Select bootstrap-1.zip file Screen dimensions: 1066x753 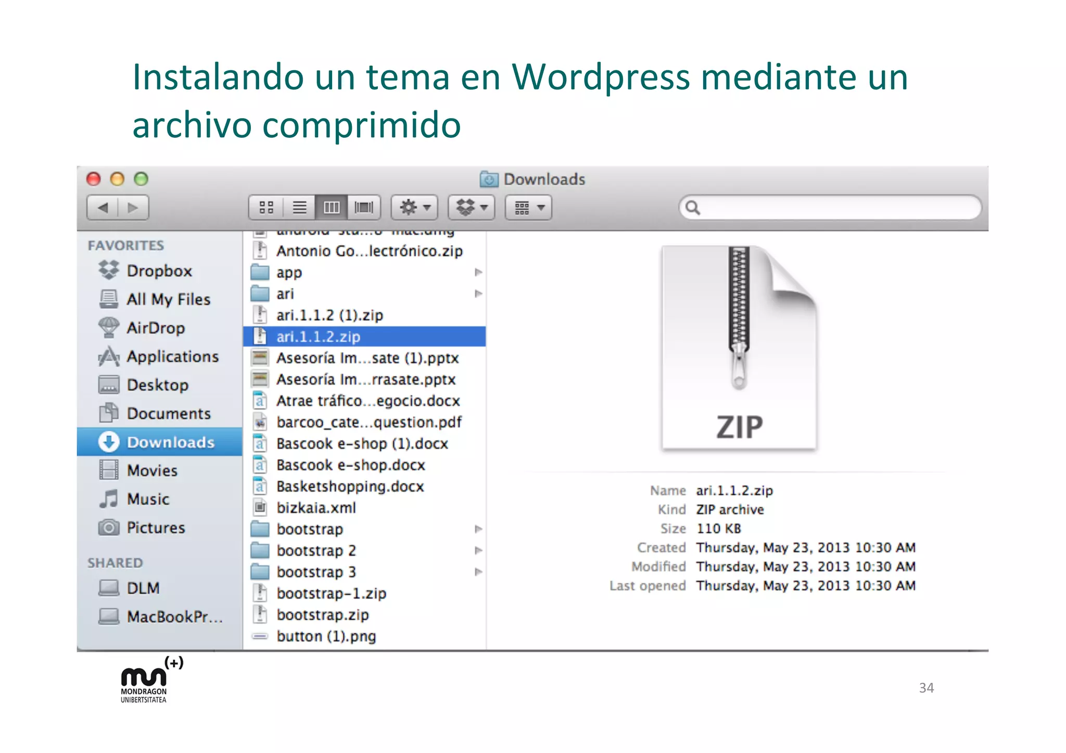click(x=364, y=593)
